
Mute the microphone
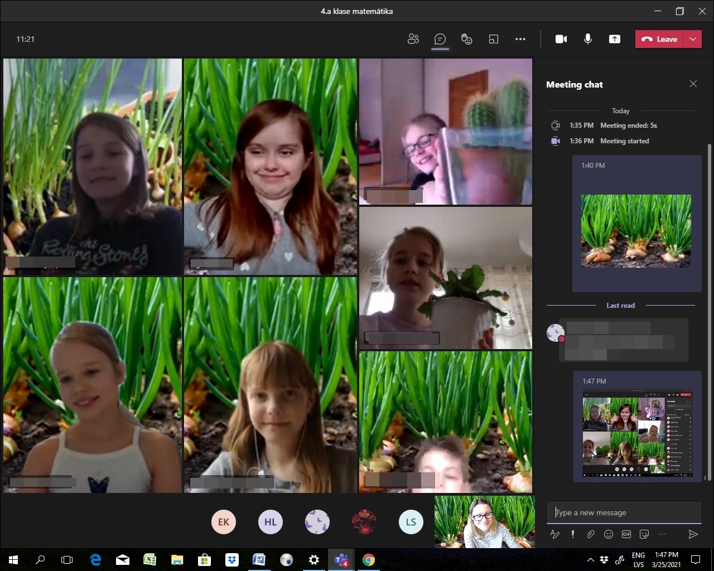(588, 39)
